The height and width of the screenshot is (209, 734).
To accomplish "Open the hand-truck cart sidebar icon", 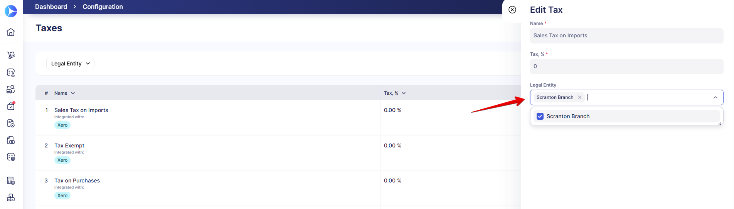I will [x=11, y=55].
